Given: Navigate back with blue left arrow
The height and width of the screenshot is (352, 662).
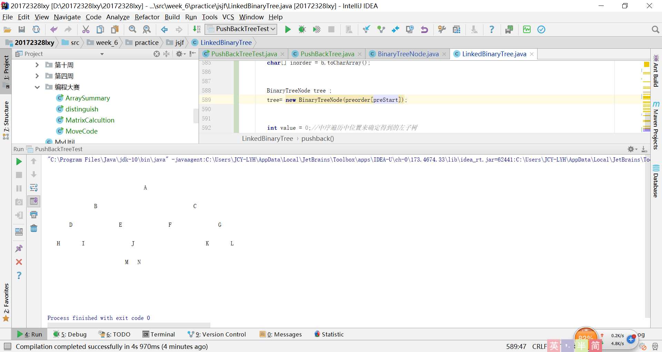Looking at the screenshot, I should 164,30.
